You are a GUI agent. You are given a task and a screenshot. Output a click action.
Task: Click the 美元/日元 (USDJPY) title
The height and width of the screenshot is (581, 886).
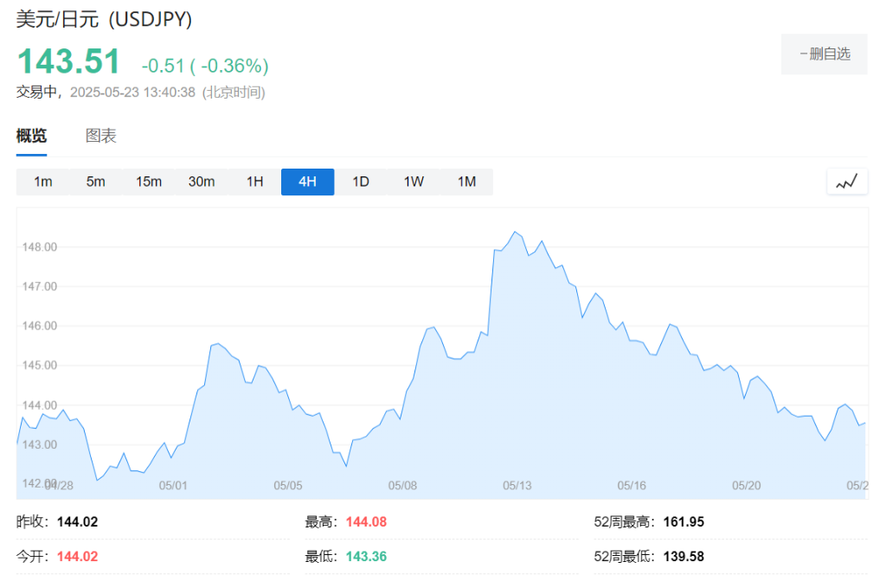tap(104, 18)
